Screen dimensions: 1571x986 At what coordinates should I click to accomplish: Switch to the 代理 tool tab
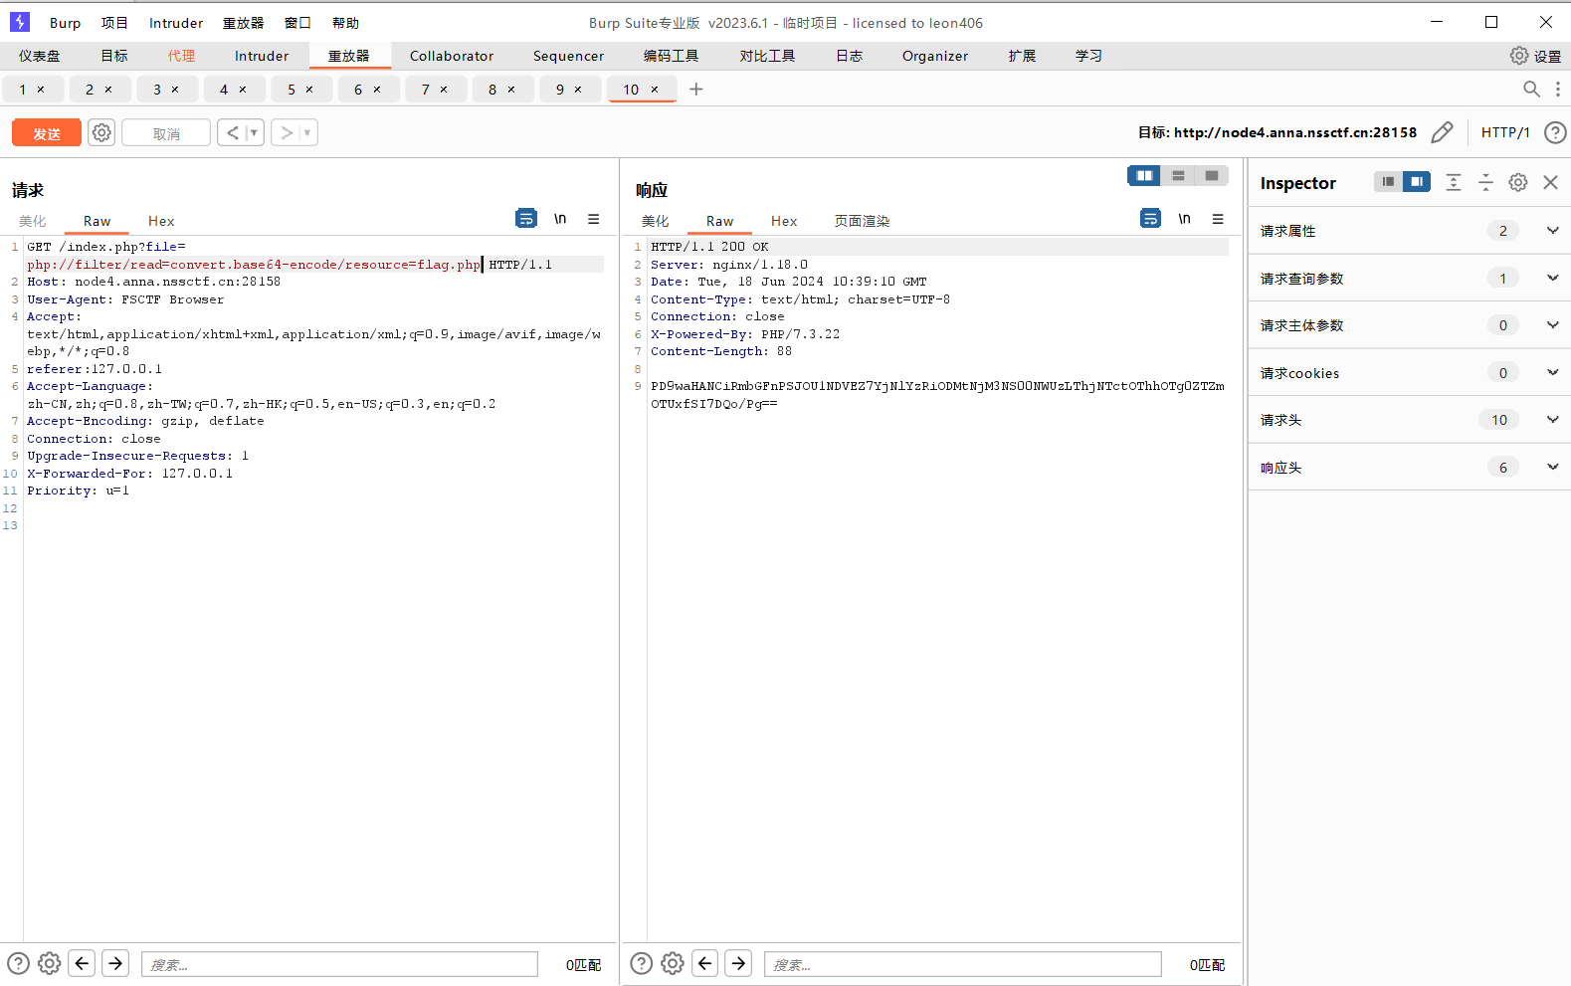tap(181, 56)
